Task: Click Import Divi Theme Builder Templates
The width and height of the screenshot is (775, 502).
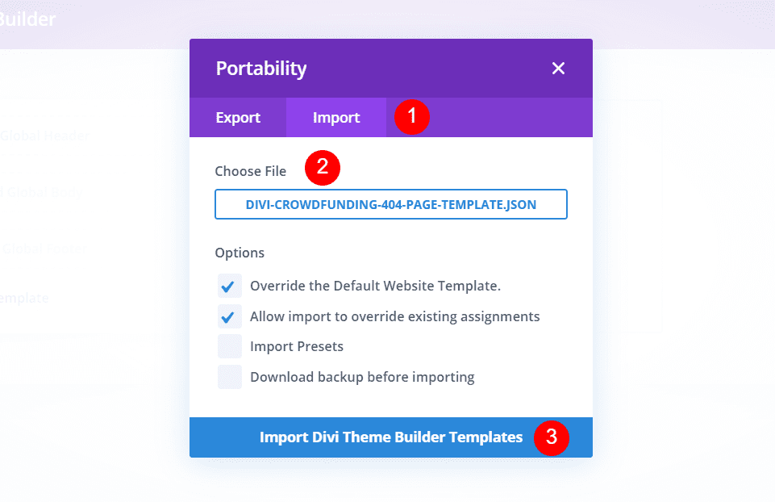Action: [x=390, y=437]
